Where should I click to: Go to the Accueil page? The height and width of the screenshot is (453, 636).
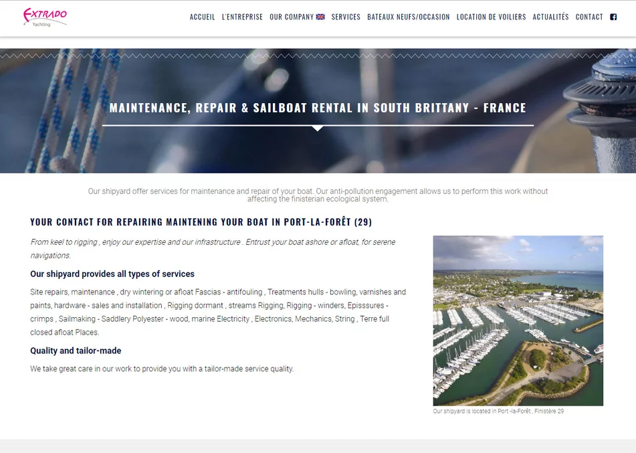[203, 17]
